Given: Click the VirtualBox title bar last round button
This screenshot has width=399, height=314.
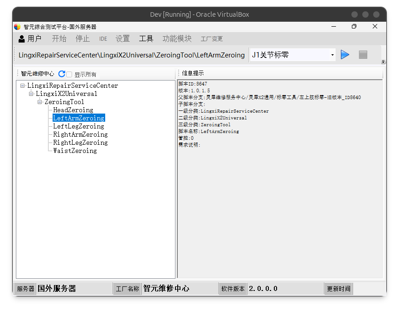Looking at the screenshot, I should (376, 14).
